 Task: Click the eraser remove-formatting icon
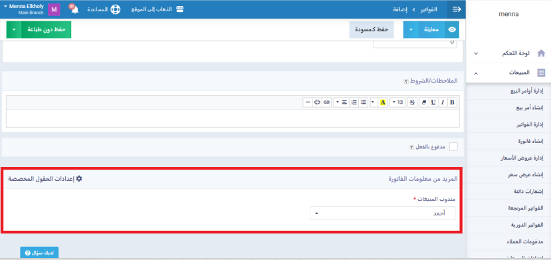click(424, 102)
